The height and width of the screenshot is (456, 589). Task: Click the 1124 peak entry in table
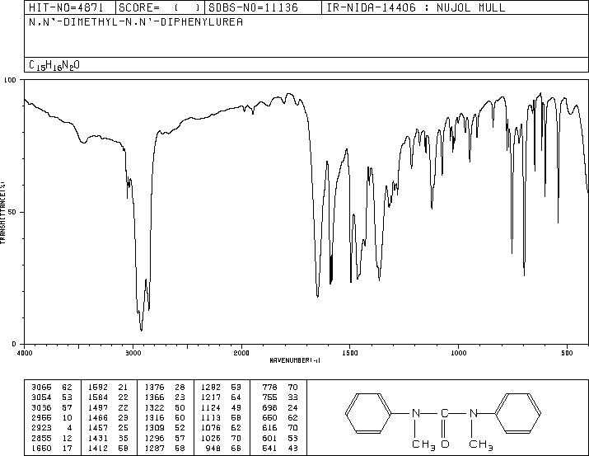click(222, 407)
